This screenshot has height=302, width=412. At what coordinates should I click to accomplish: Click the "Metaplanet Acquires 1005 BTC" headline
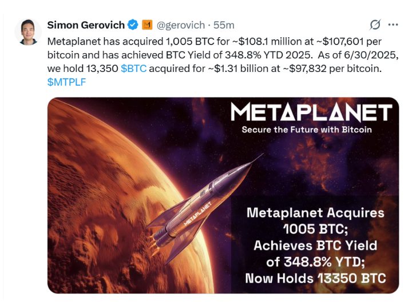click(315, 221)
